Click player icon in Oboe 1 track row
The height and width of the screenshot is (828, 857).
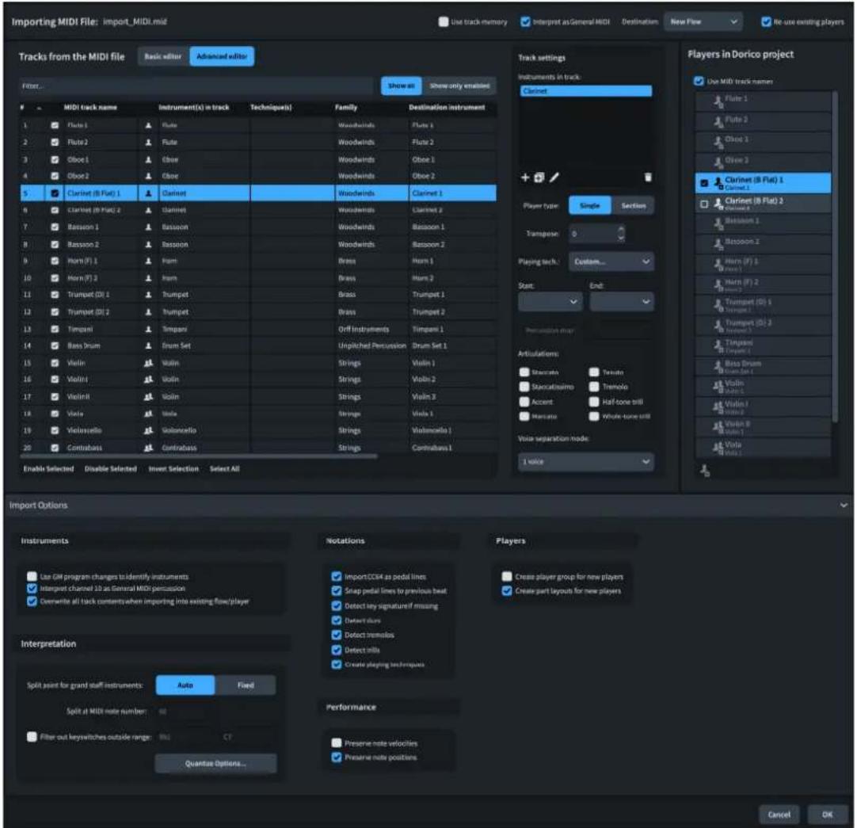[149, 160]
